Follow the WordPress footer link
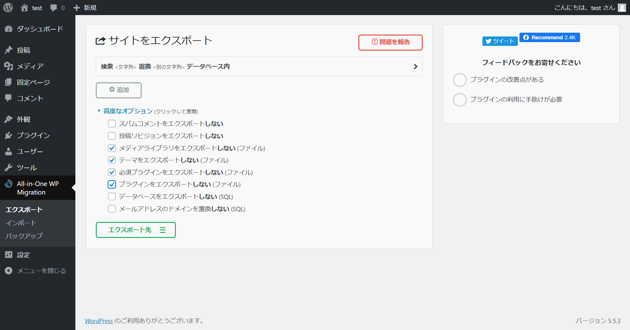This screenshot has height=330, width=630. (x=99, y=321)
